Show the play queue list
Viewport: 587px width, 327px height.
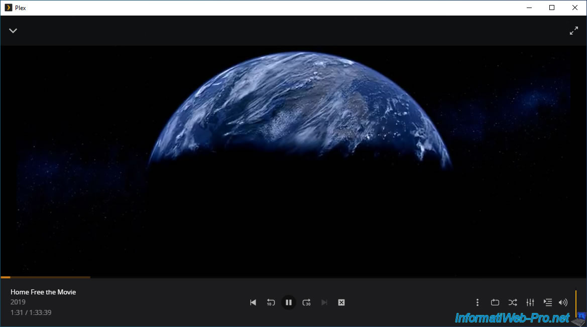[547, 302]
